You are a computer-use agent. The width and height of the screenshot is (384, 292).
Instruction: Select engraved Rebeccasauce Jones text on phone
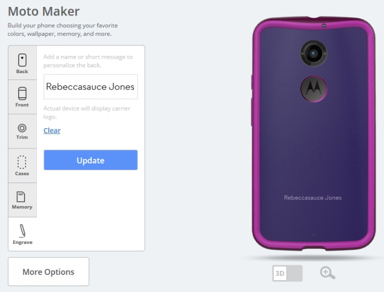click(x=313, y=198)
